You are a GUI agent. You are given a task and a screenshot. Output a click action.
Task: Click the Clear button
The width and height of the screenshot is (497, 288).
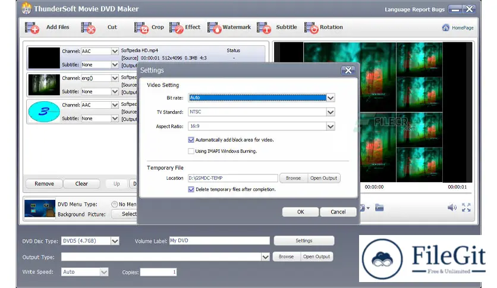point(81,184)
